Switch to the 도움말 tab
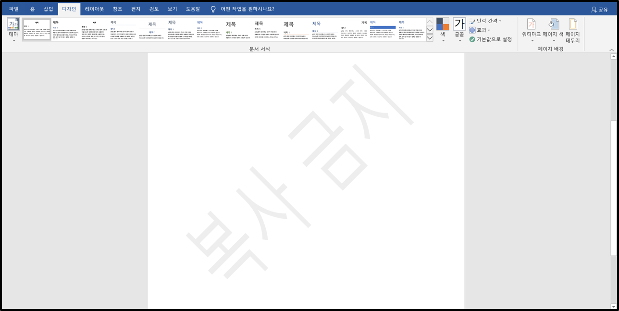The height and width of the screenshot is (311, 619). point(193,9)
